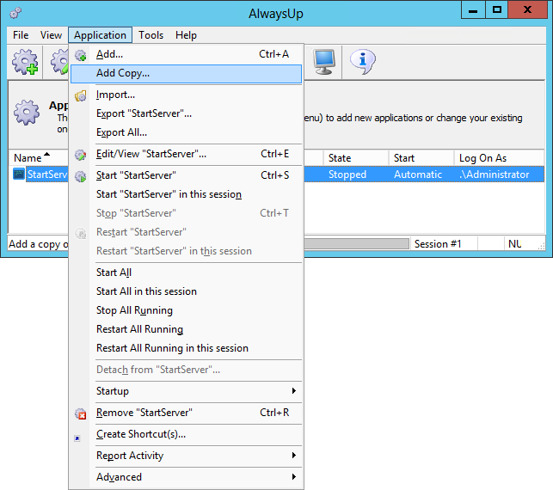
Task: Click the StartServer row application icon
Action: click(x=19, y=174)
